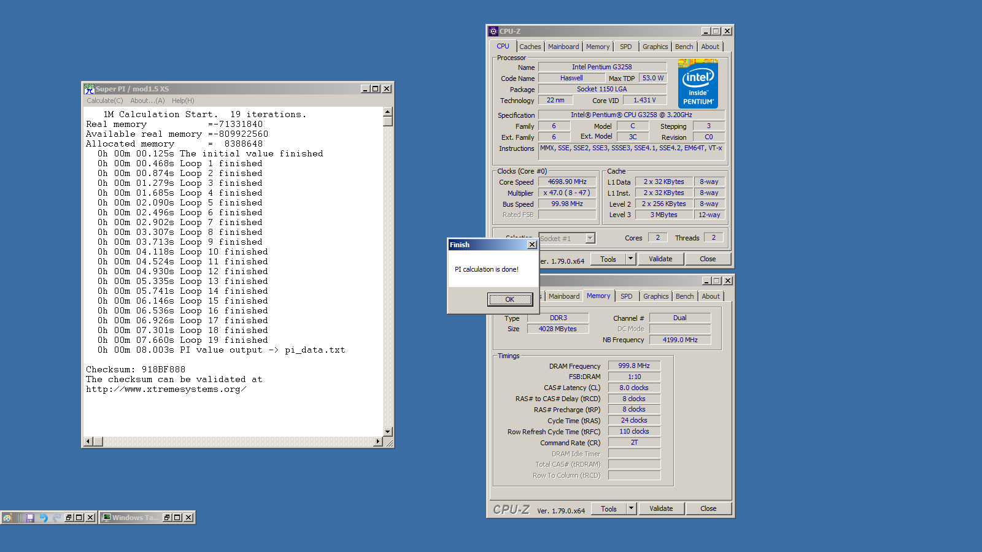Open About tab in lower CPU-Z window

[x=711, y=296]
